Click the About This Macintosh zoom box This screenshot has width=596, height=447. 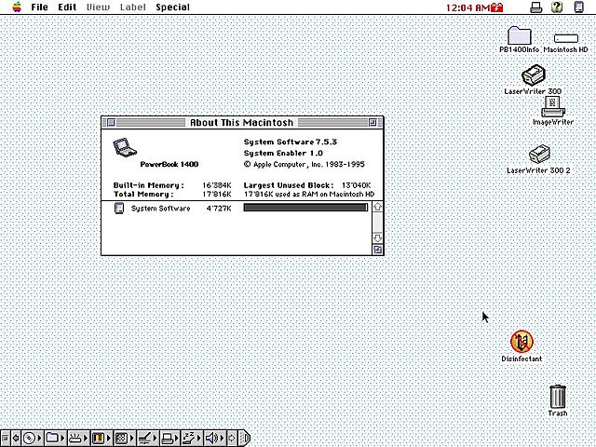tap(372, 122)
